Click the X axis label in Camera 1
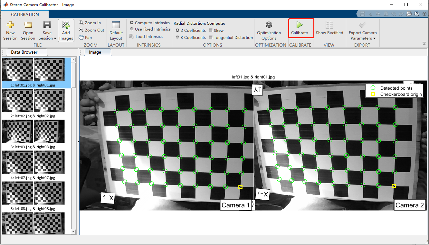This screenshot has height=245, width=429. 108,198
